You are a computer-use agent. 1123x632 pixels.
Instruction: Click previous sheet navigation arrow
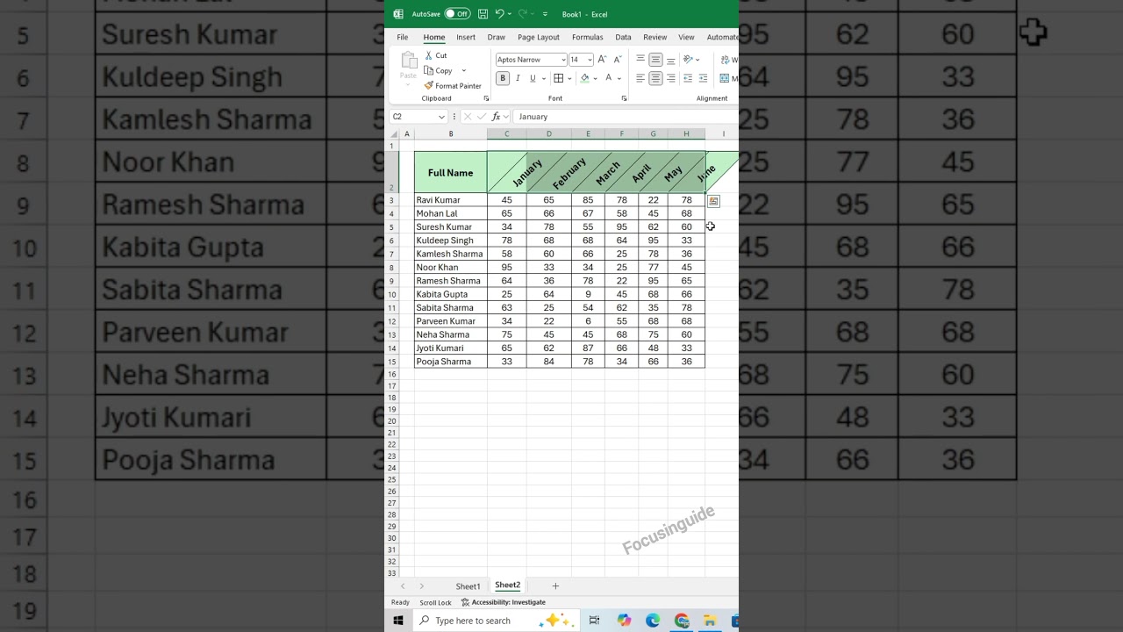(403, 586)
